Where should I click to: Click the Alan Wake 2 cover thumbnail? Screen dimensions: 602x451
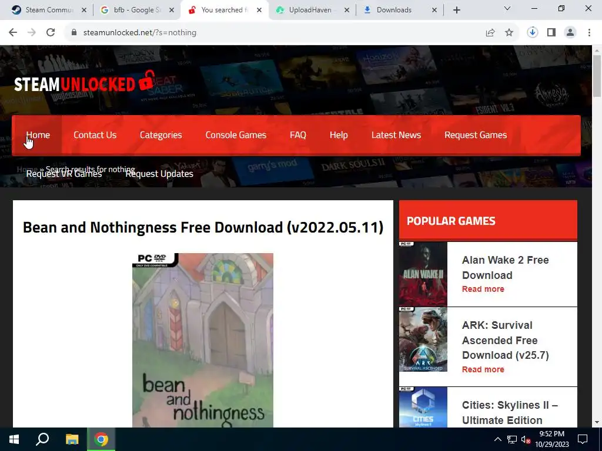[x=423, y=274]
